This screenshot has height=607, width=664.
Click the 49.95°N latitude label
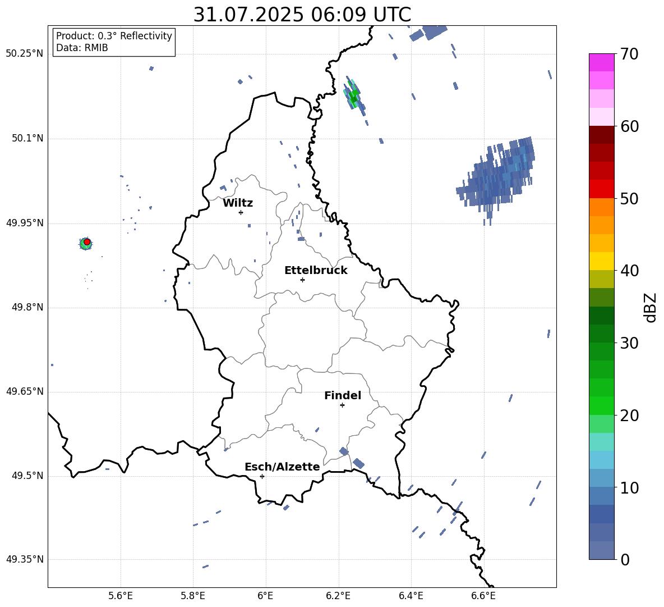coord(25,223)
